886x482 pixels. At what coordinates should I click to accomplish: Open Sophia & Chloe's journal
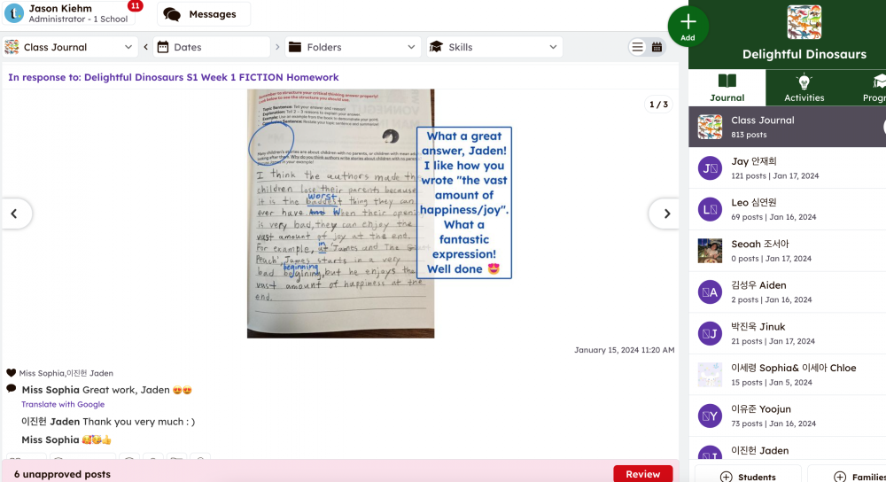(787, 375)
